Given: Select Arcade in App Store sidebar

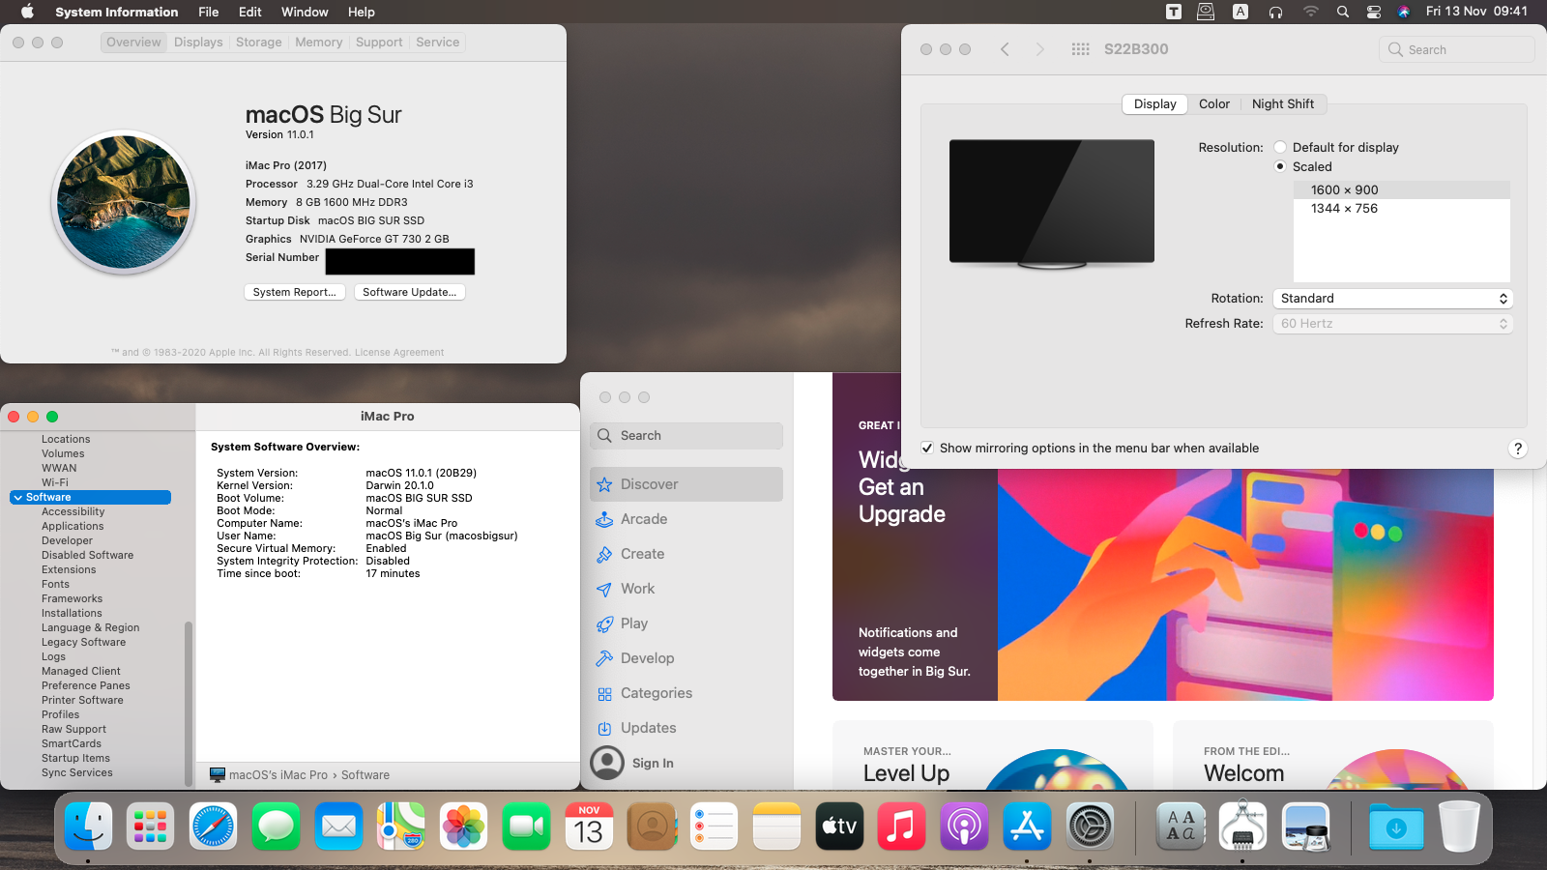Looking at the screenshot, I should click(x=686, y=519).
